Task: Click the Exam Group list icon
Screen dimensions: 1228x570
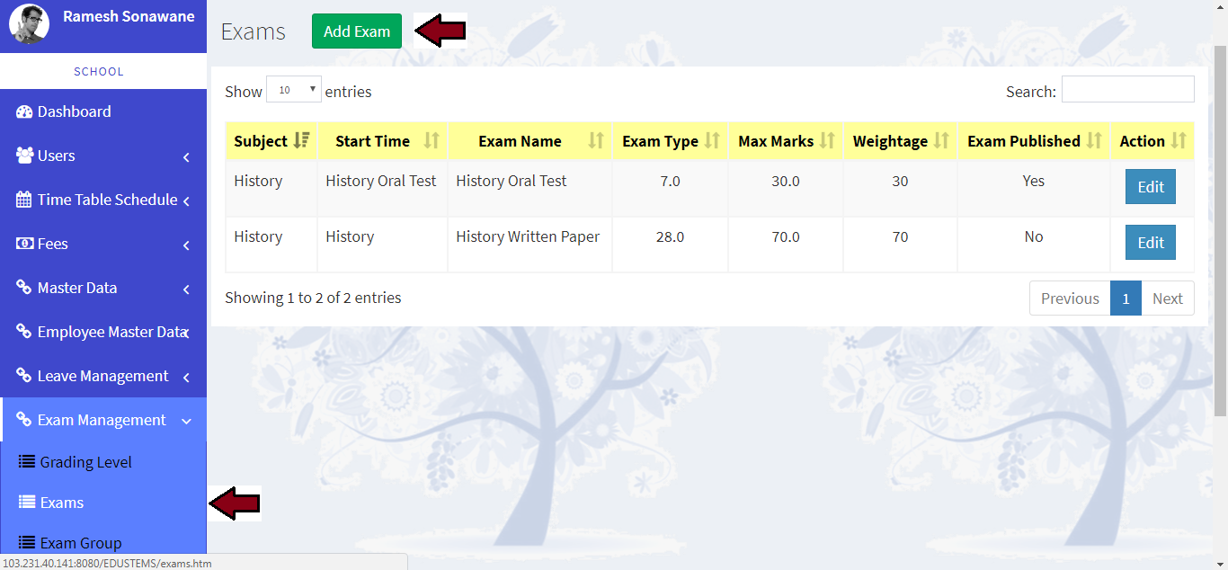Action: coord(27,543)
